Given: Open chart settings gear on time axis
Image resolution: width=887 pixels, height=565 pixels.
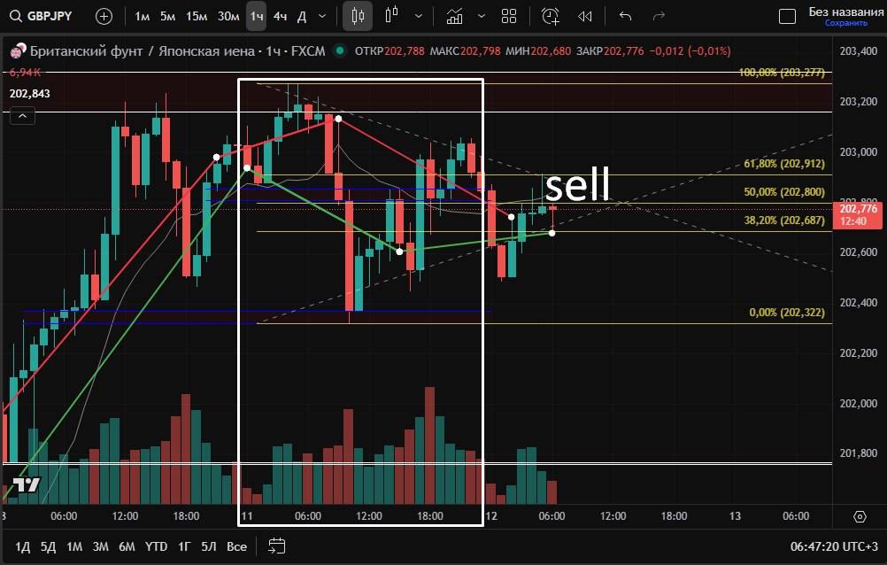Looking at the screenshot, I should pos(860,516).
